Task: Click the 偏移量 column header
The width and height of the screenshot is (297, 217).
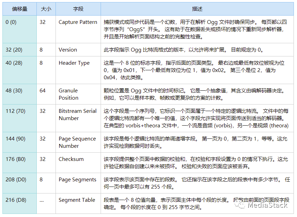Action: pos(19,9)
